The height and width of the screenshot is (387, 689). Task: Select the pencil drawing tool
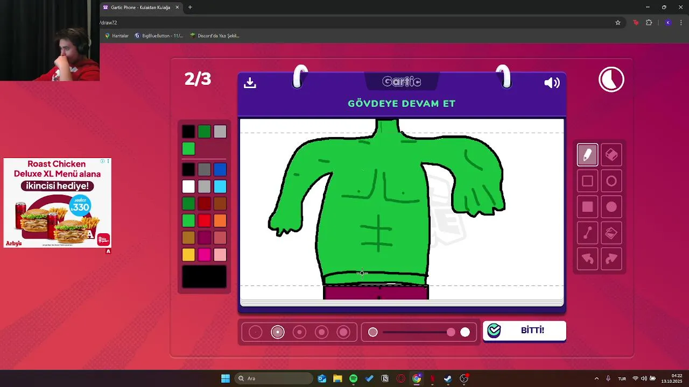coord(587,155)
